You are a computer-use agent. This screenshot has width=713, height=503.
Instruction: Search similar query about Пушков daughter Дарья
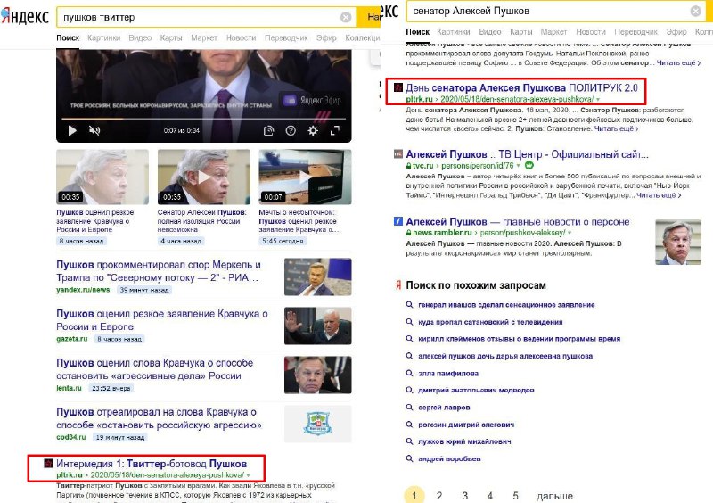(x=505, y=356)
